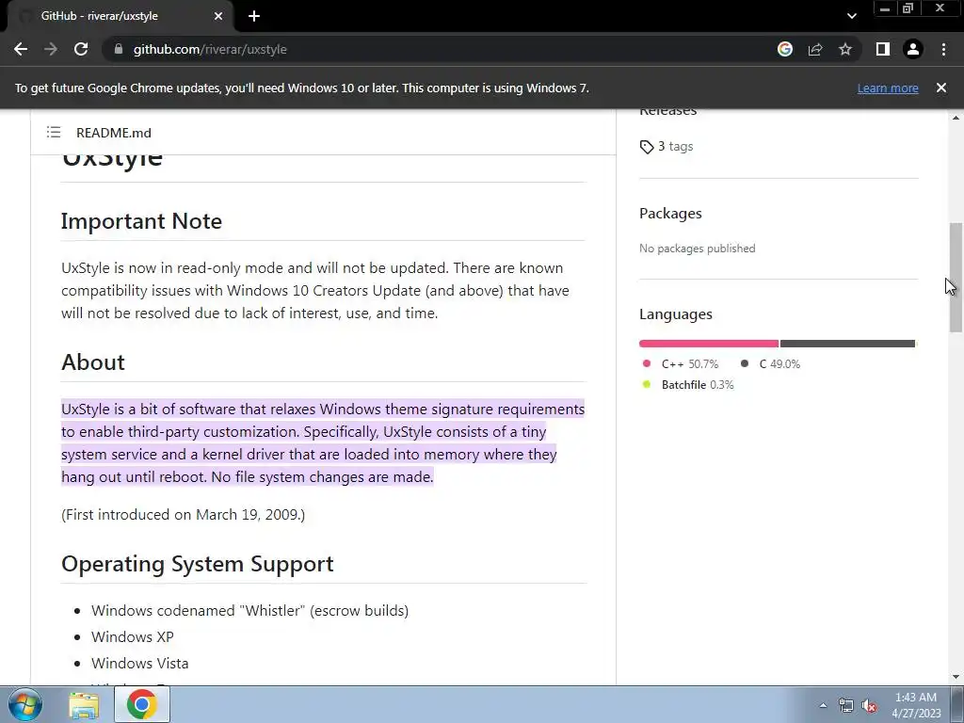Open the tab search dropdown arrow
Viewport: 964px width, 723px height.
(x=851, y=16)
